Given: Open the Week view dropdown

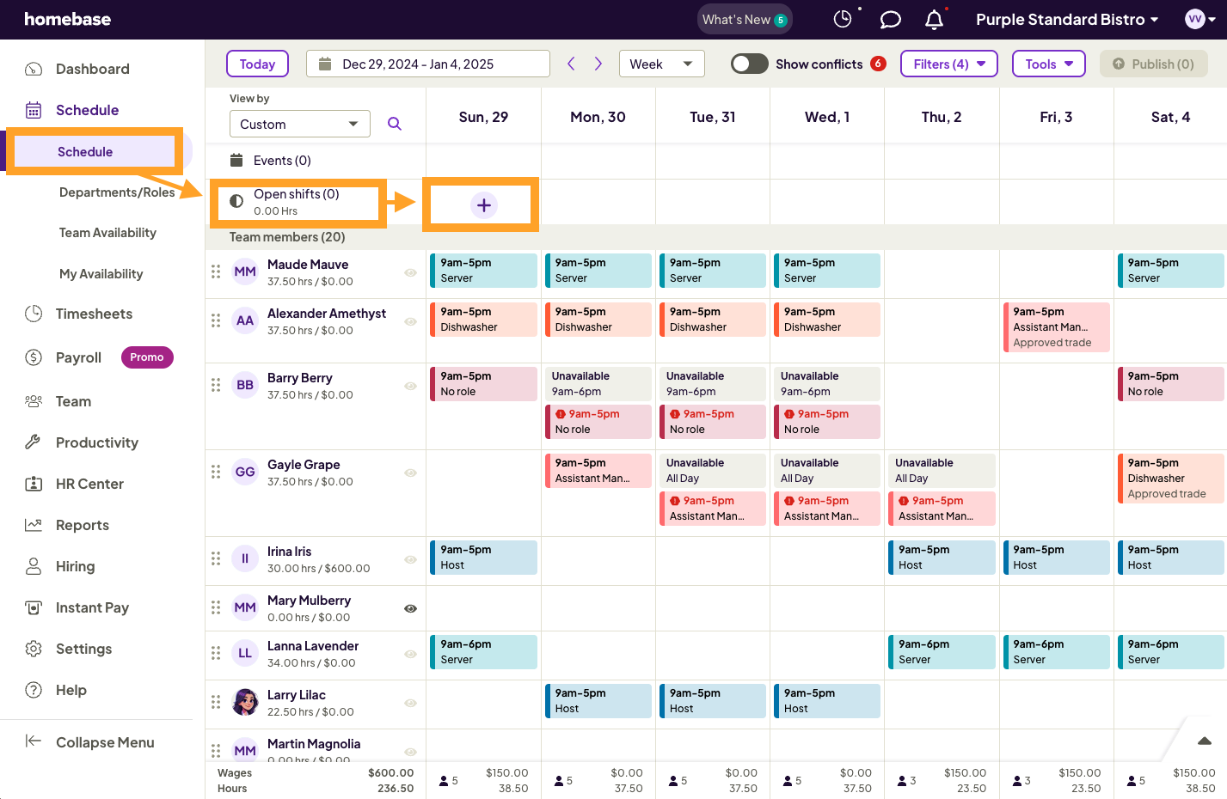Looking at the screenshot, I should coord(661,64).
